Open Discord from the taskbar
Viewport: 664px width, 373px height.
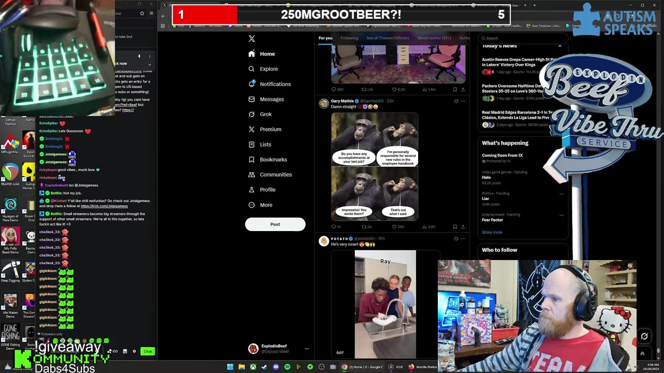275,367
